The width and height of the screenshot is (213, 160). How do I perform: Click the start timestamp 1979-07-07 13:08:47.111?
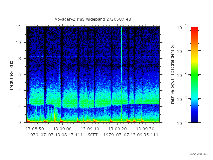[55, 135]
